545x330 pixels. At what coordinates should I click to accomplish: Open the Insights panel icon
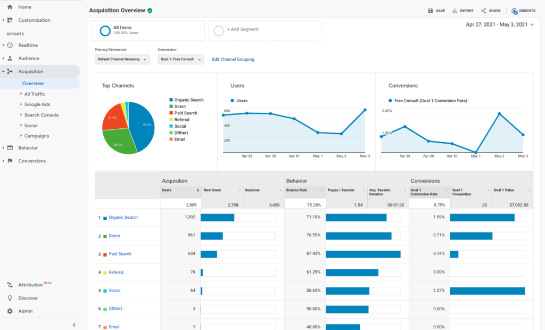tap(514, 11)
